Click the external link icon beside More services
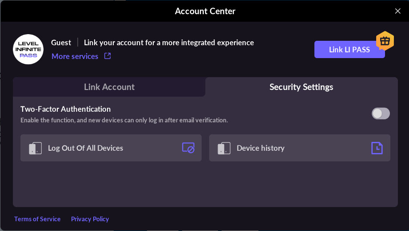The image size is (409, 231). [107, 56]
